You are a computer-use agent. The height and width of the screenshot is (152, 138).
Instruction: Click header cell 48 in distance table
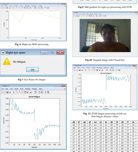73,122
